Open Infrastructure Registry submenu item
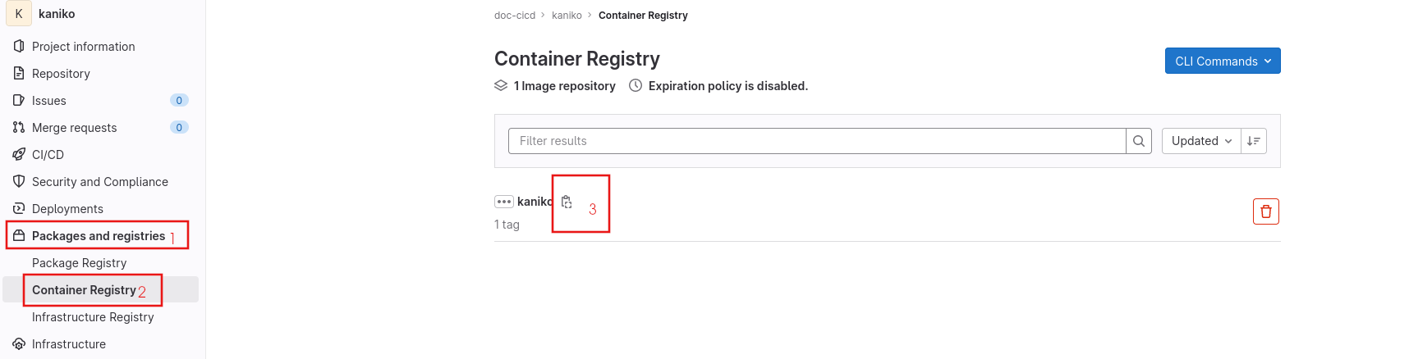This screenshot has width=1409, height=359. tap(93, 317)
